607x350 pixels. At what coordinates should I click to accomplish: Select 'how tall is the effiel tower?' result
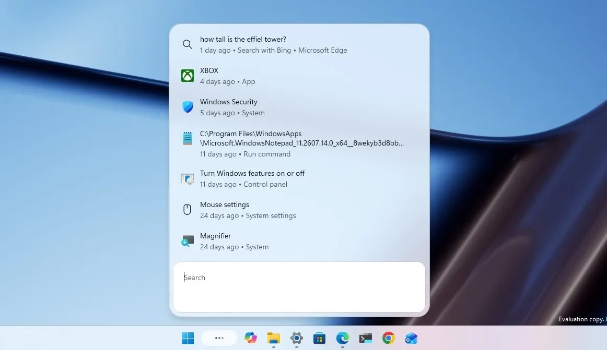[x=243, y=39]
